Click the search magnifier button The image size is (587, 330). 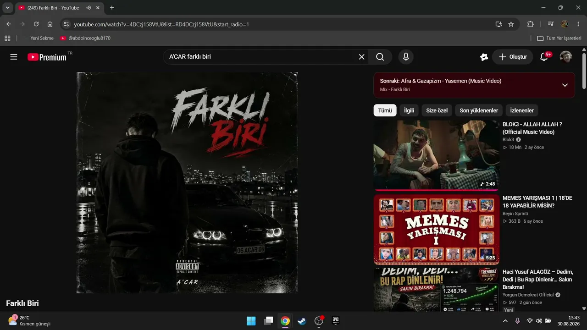(380, 57)
